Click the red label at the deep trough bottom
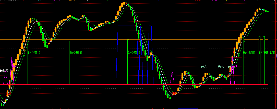This screenshot has height=109, width=277. (x=175, y=93)
